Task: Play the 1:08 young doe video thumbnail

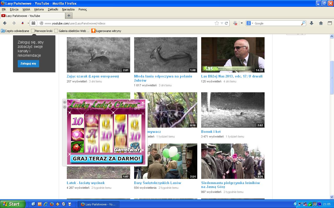Action: tap(166, 55)
